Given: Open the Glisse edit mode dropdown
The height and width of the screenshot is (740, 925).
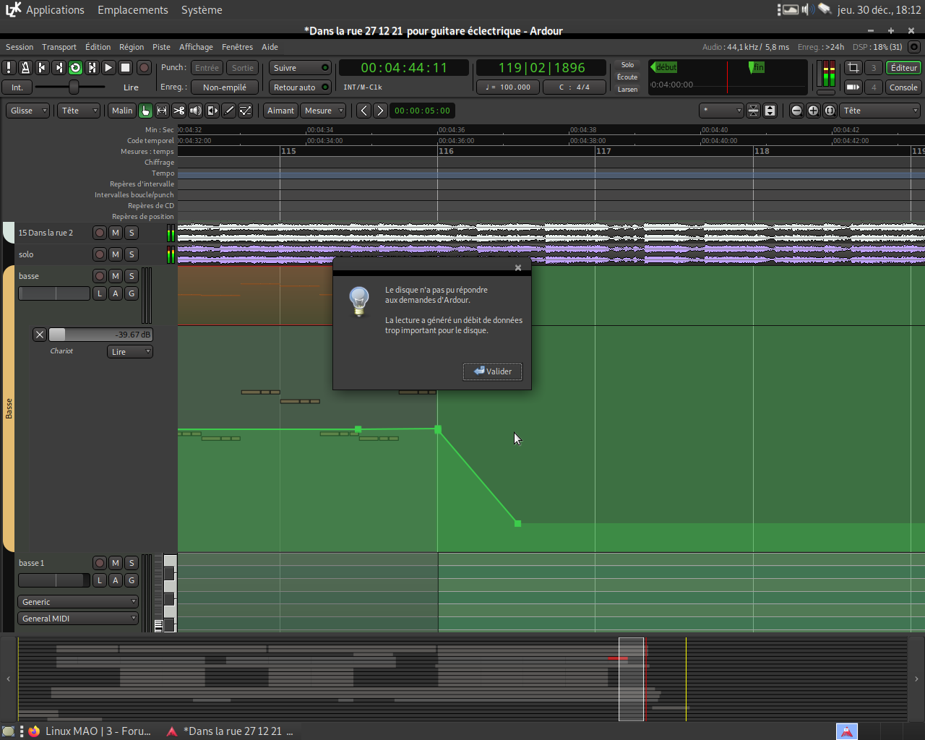Looking at the screenshot, I should (28, 111).
